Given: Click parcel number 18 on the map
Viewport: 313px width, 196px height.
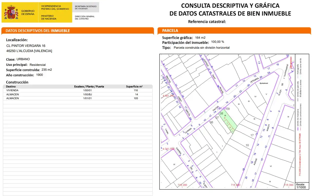Looking at the screenshot, I should [247, 145].
